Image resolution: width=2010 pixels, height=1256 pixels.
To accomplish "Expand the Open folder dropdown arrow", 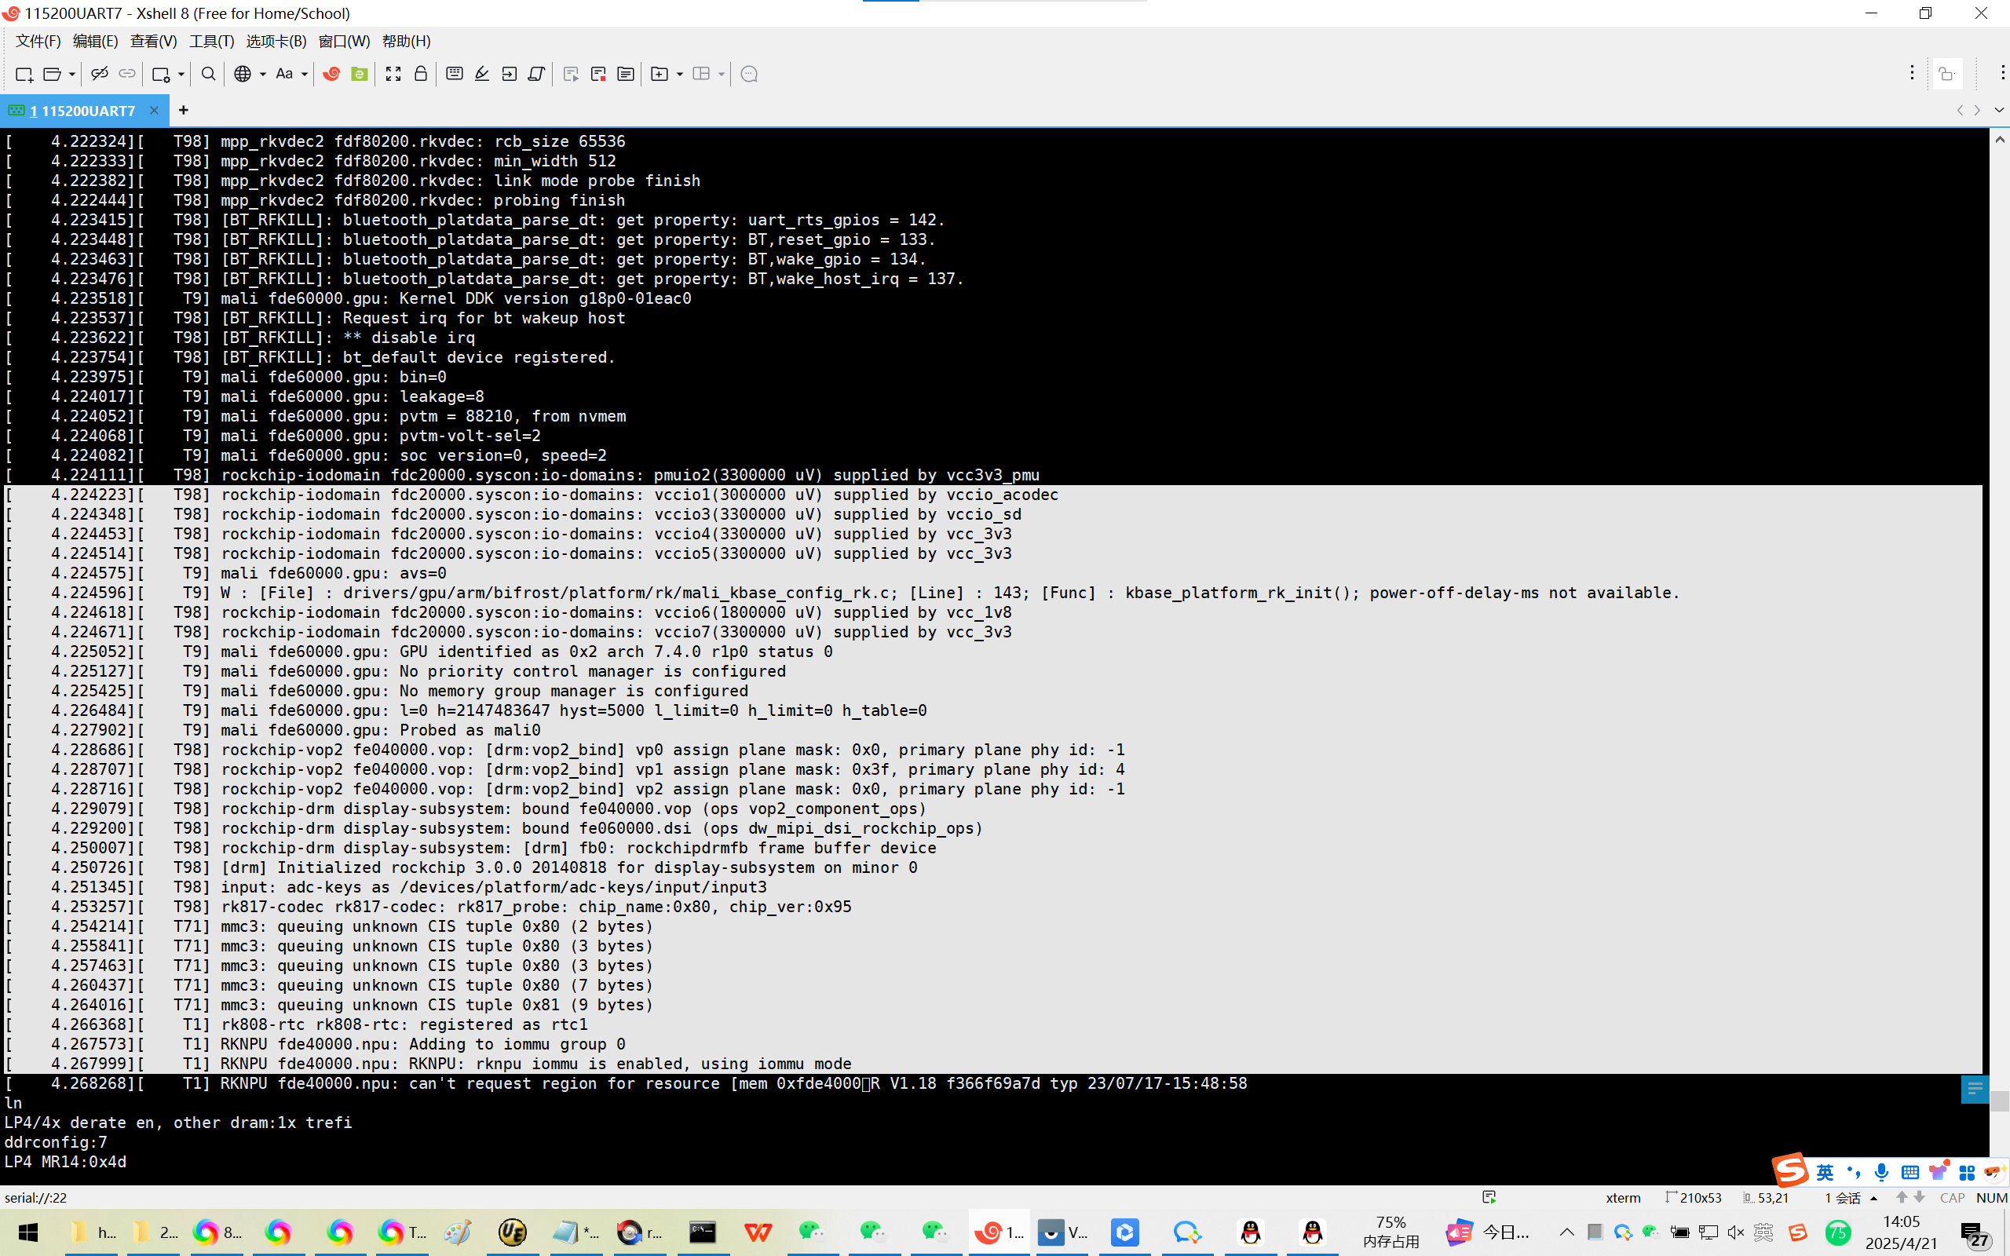I will point(72,74).
